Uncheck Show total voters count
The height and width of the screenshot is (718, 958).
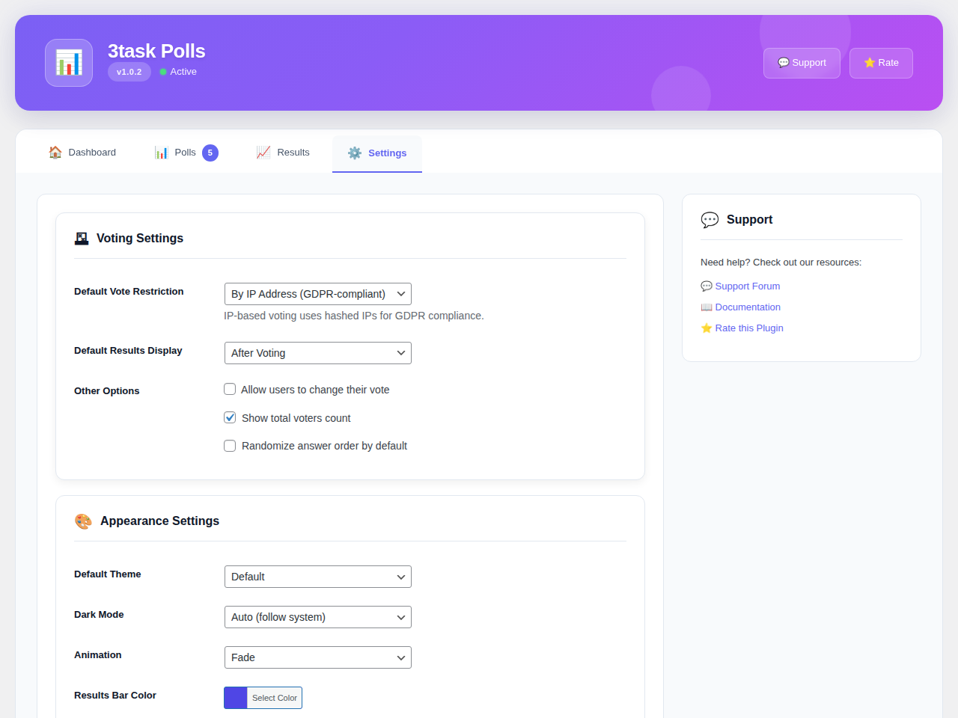pyautogui.click(x=230, y=417)
